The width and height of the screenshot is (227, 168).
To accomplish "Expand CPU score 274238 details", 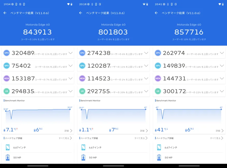I will click(x=146, y=53).
